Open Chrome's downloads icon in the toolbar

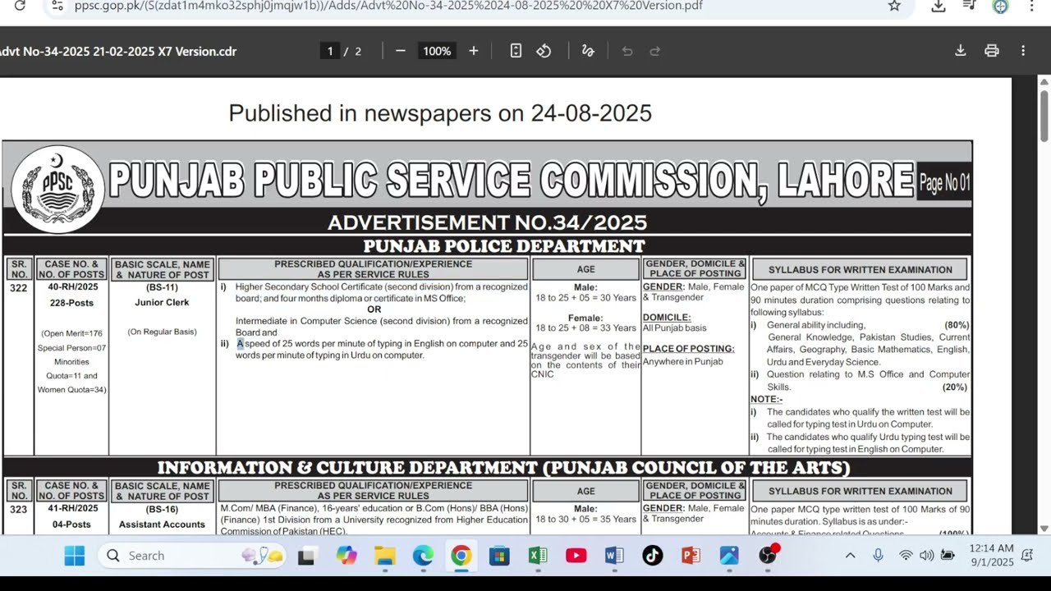(x=937, y=6)
